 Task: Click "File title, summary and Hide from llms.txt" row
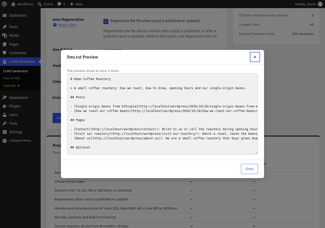click(x=85, y=217)
